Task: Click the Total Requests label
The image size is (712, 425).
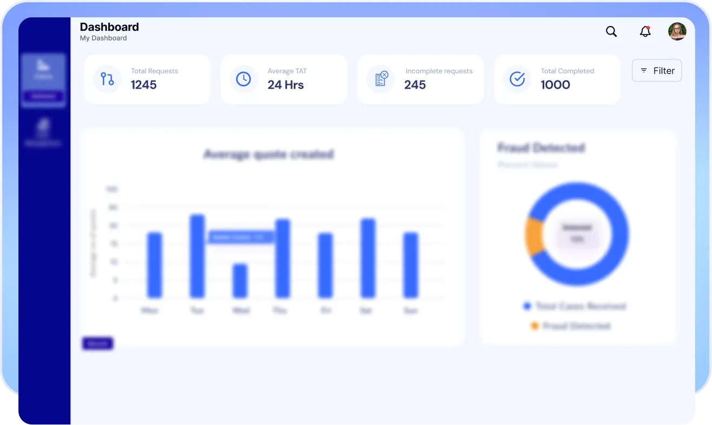Action: point(154,71)
